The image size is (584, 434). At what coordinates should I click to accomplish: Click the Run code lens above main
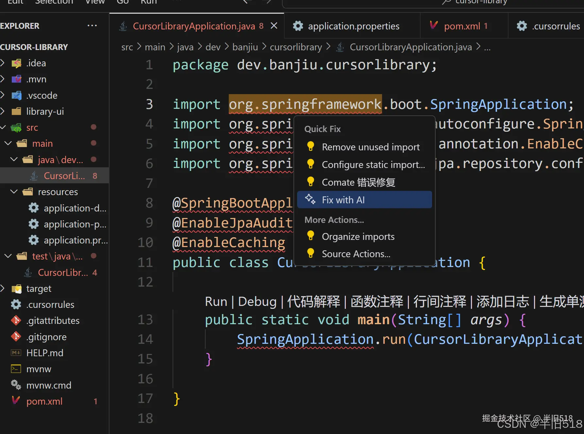click(216, 301)
